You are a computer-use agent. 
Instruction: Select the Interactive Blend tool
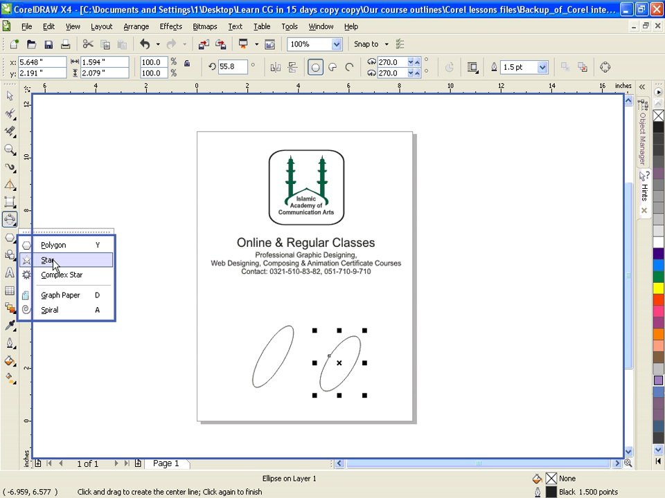tap(10, 308)
